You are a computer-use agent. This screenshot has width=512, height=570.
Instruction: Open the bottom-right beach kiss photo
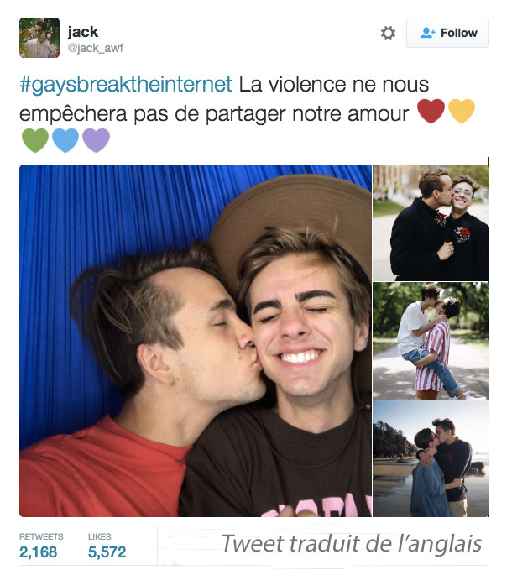tap(431, 458)
